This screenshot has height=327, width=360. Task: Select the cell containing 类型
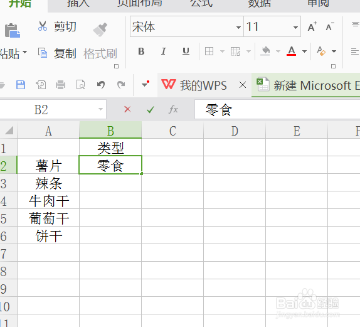point(110,147)
